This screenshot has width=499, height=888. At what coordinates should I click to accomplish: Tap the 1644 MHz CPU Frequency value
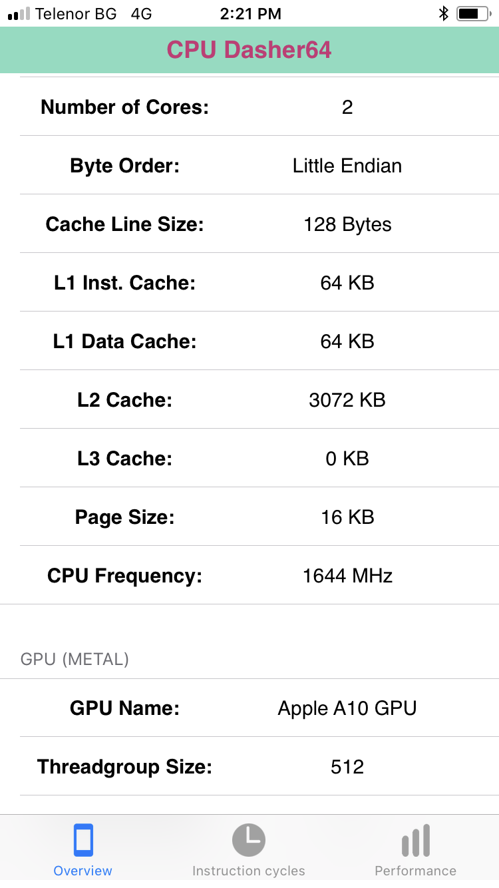coord(347,576)
